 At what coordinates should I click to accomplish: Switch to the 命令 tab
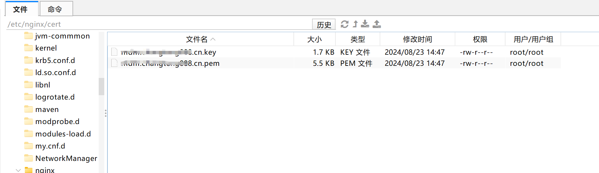(x=56, y=9)
